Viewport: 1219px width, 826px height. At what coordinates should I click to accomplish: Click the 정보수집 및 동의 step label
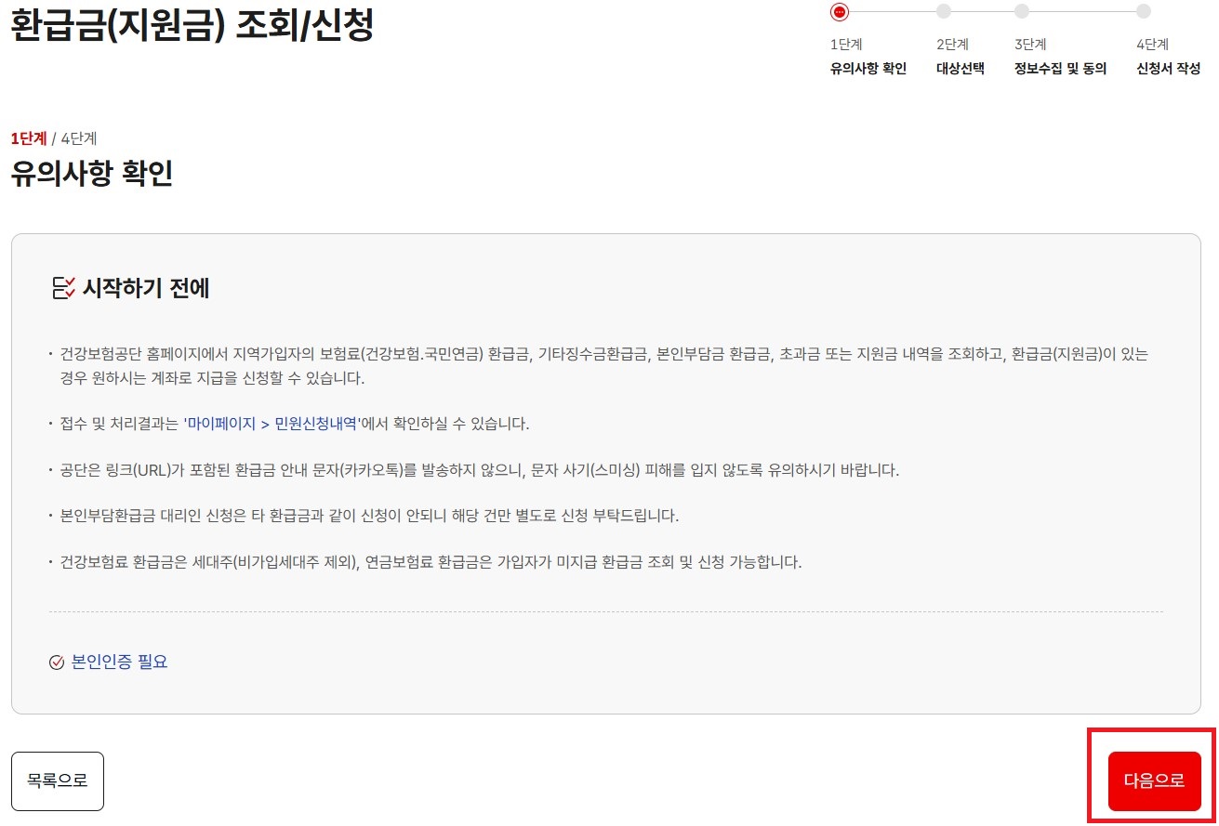click(x=1061, y=69)
